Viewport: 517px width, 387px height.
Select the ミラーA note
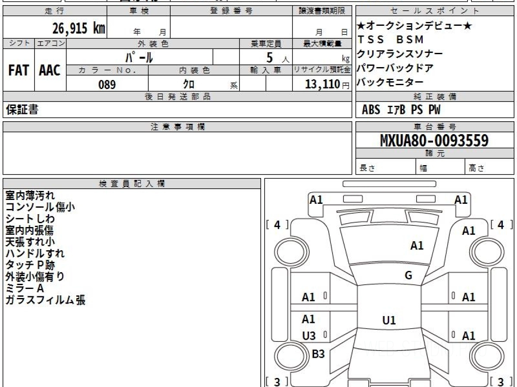tap(25, 289)
